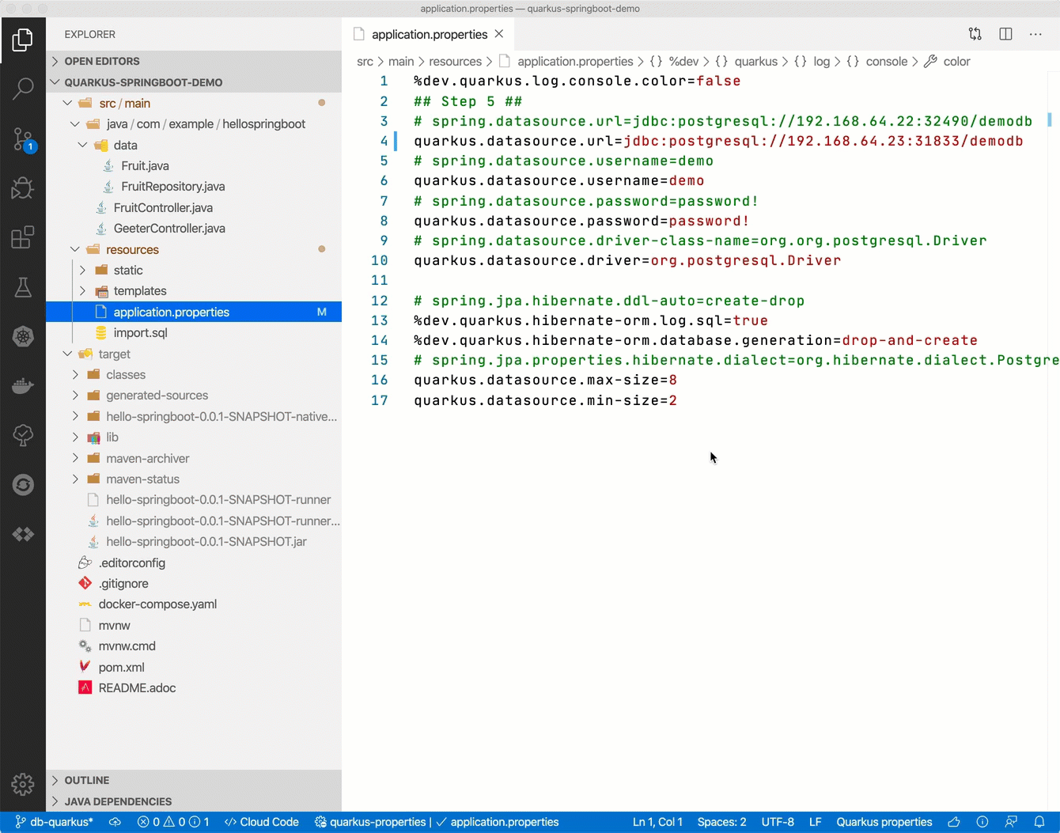
Task: Open FruitRepository.java file
Action: click(x=194, y=187)
